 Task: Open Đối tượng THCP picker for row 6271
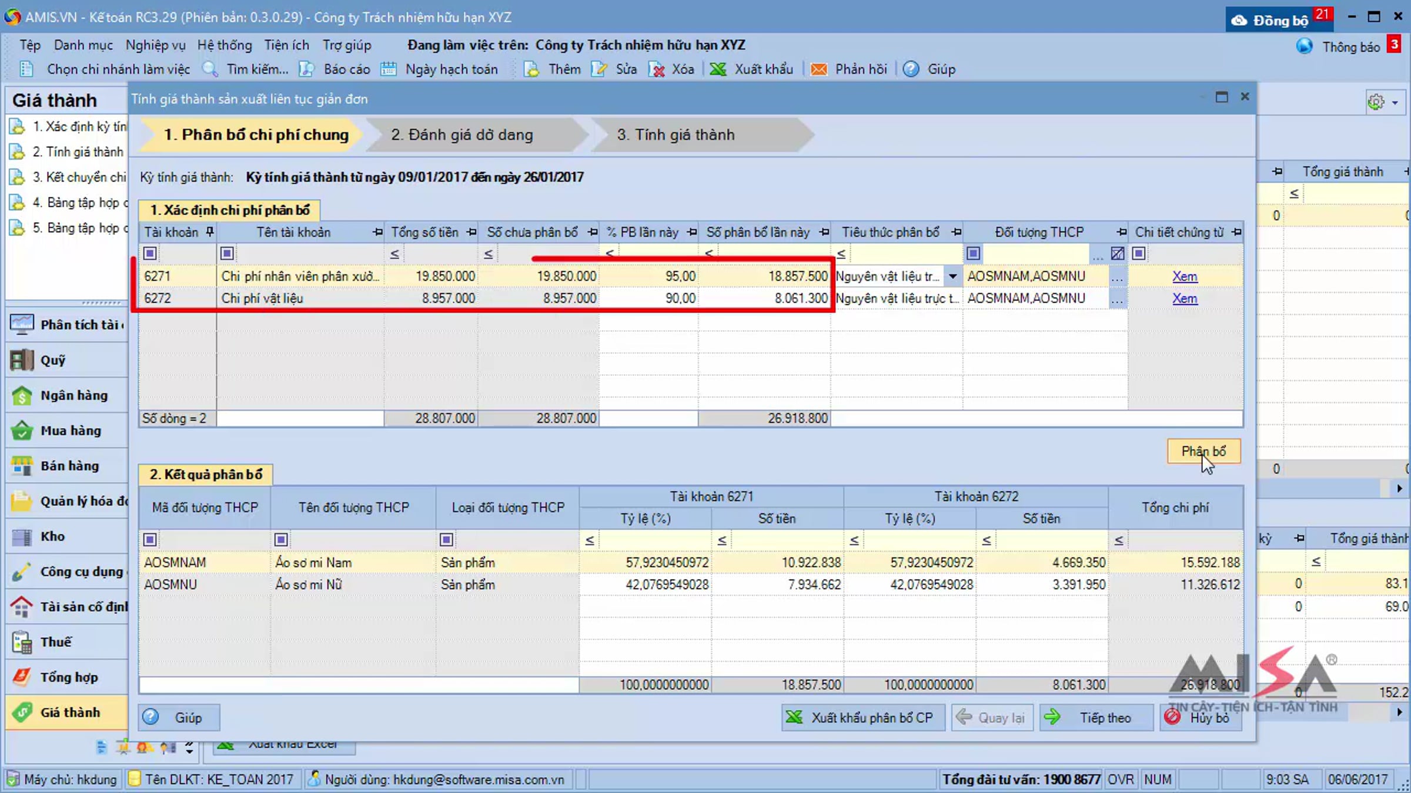[1117, 277]
